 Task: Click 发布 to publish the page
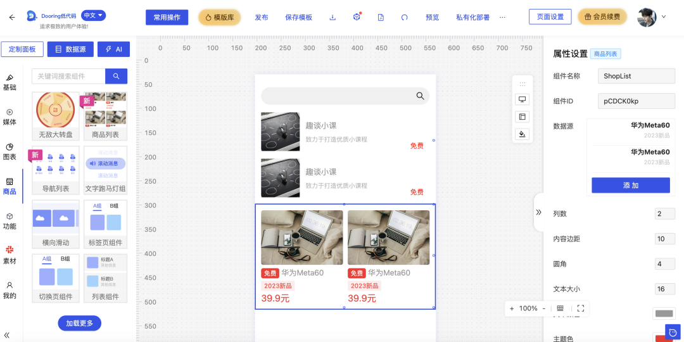click(x=262, y=18)
